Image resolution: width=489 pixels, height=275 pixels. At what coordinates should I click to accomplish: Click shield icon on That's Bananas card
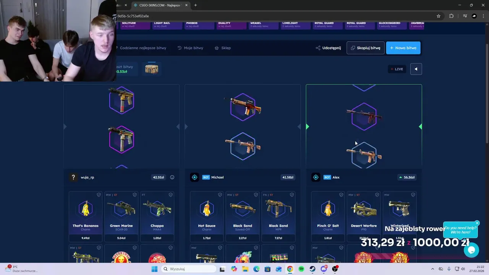click(x=99, y=195)
